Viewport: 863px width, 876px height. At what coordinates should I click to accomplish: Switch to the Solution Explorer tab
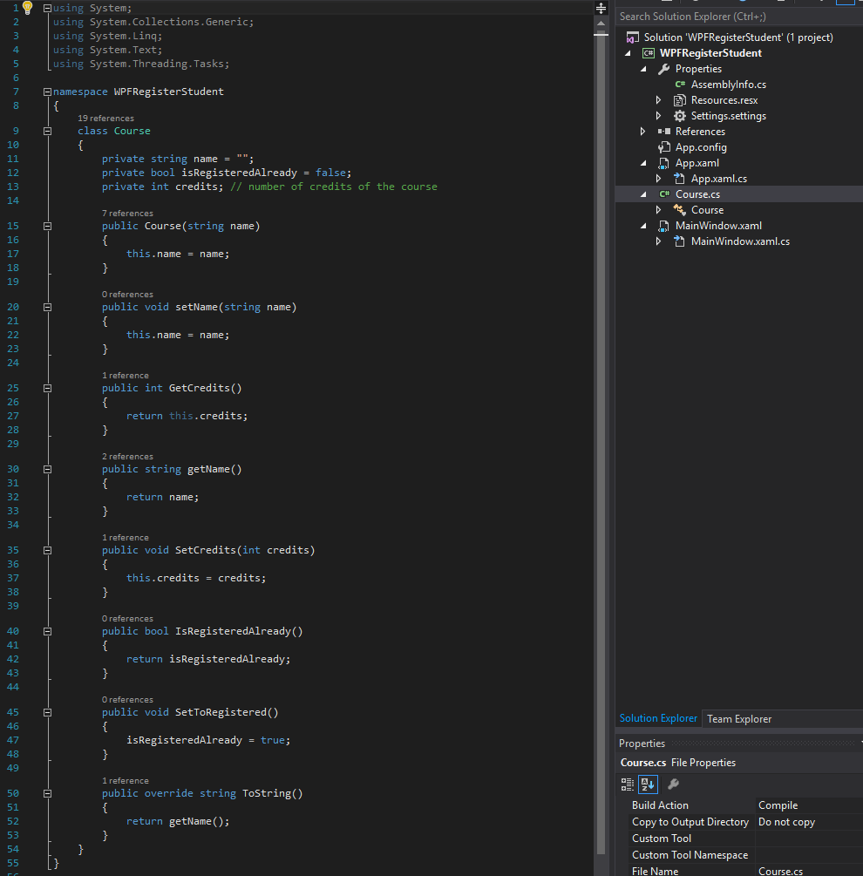658,718
